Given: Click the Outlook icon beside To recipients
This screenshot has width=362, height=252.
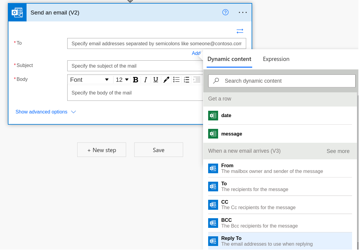Looking at the screenshot, I should 213,187.
